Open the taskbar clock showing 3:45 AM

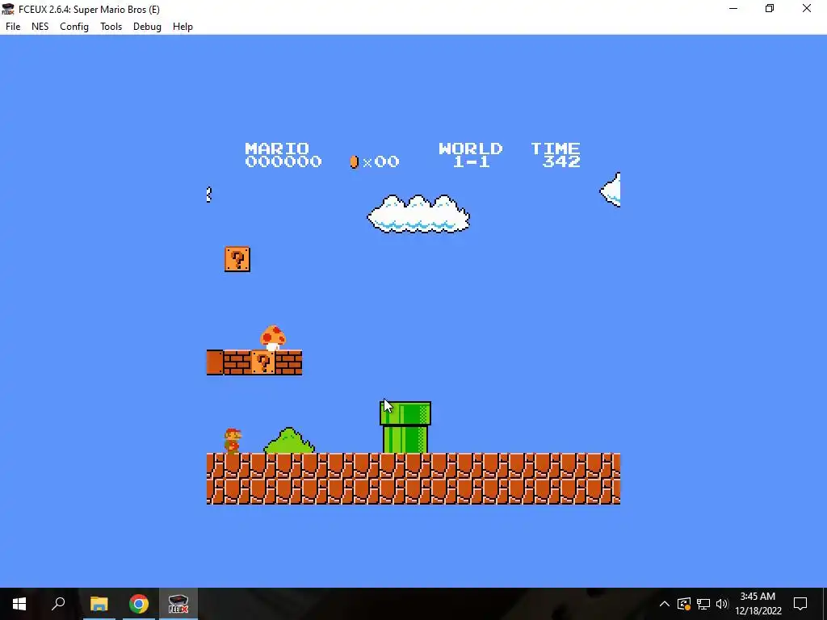coord(758,604)
